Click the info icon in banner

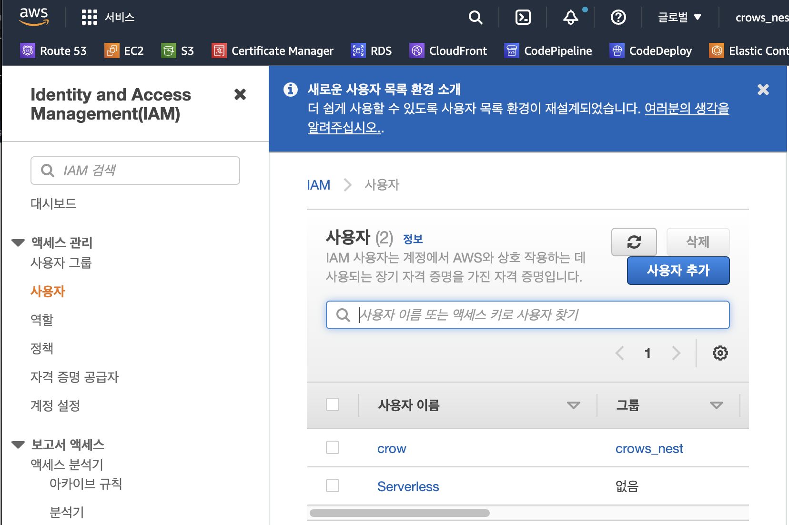291,90
